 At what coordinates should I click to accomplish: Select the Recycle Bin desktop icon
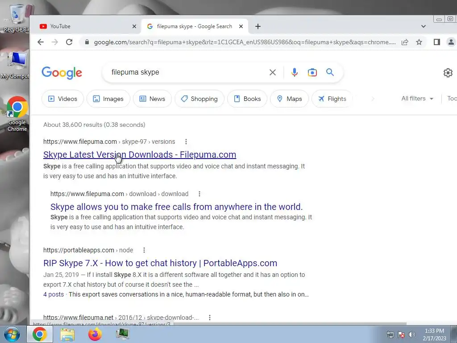point(16,18)
